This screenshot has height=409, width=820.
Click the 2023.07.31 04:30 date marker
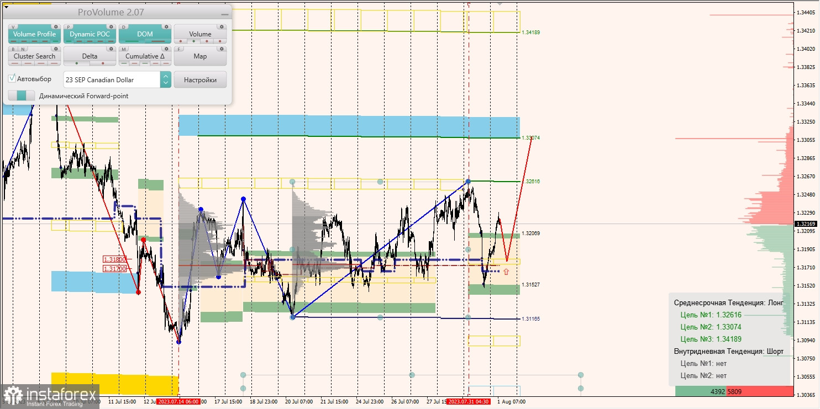coord(469,402)
